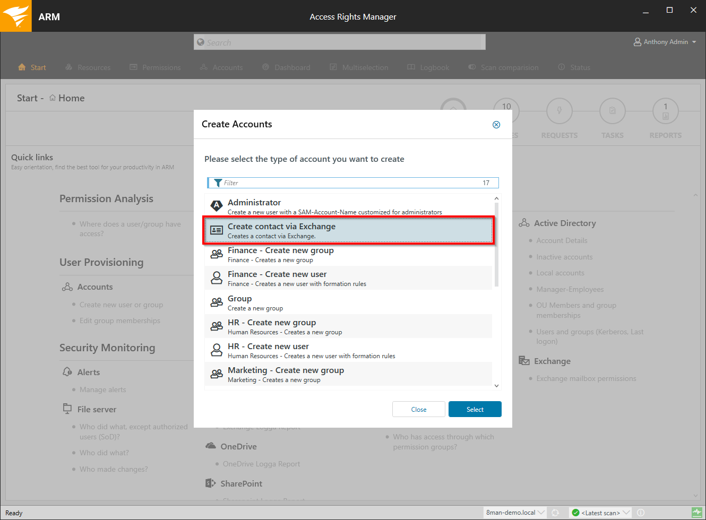Click the account list scroll down arrow
The width and height of the screenshot is (706, 520).
[496, 386]
